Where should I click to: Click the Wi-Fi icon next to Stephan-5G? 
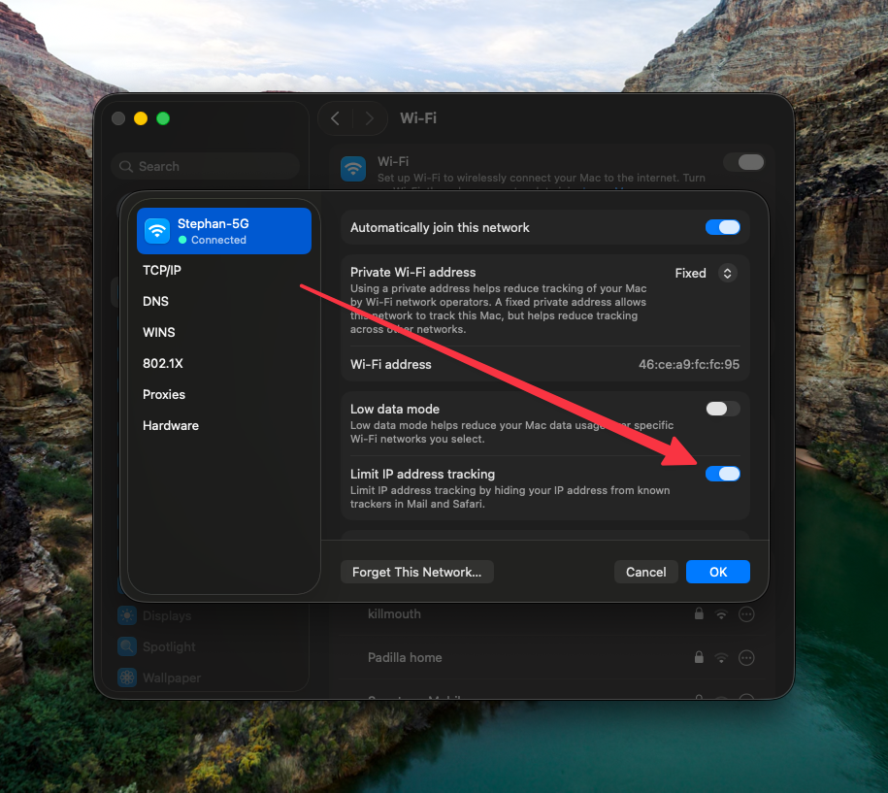[157, 231]
